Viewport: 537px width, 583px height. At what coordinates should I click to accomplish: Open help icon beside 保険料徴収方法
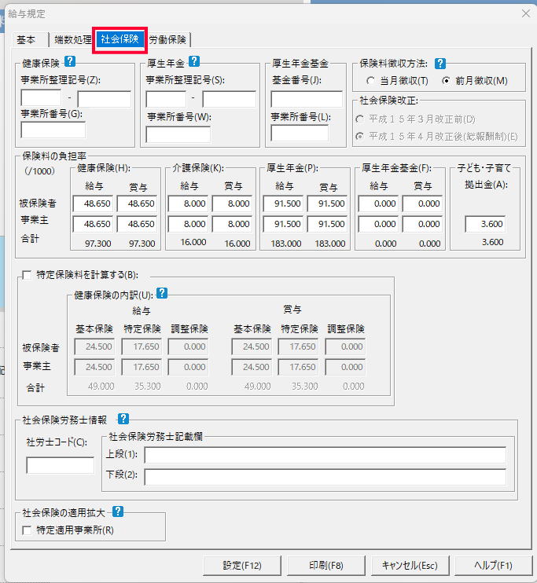(440, 64)
